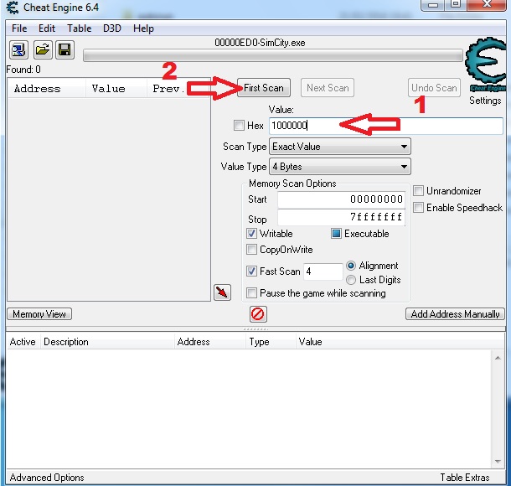Click the Description column header
The height and width of the screenshot is (486, 511).
[107, 342]
